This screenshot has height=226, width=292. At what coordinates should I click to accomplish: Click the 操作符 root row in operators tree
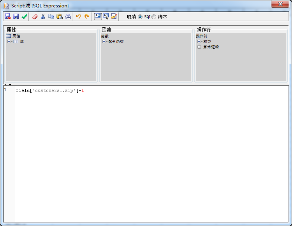click(202, 36)
